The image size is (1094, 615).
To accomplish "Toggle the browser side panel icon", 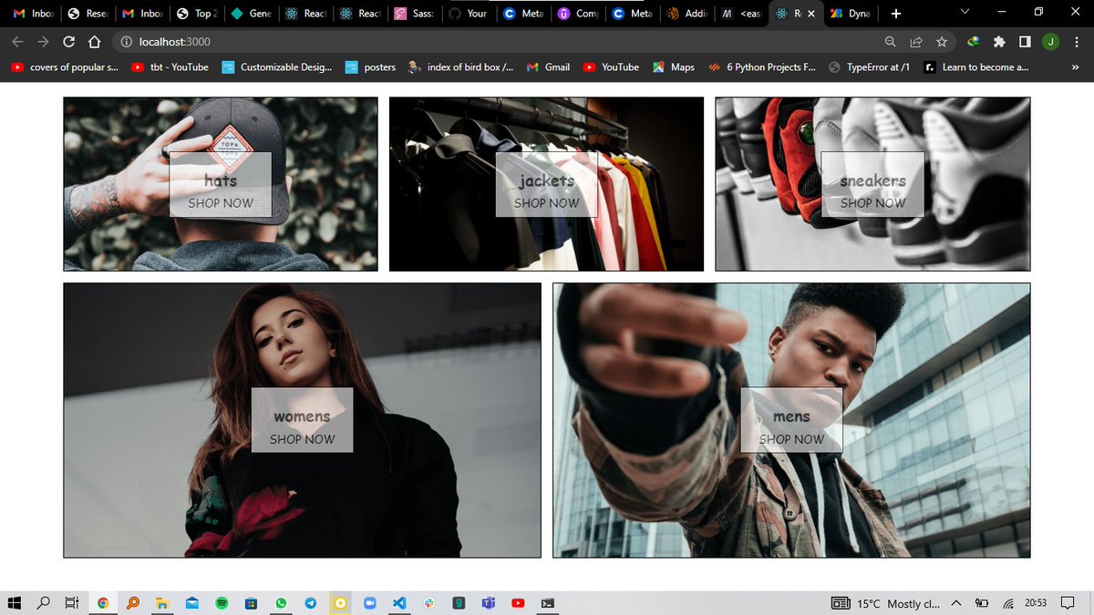I will click(1025, 41).
